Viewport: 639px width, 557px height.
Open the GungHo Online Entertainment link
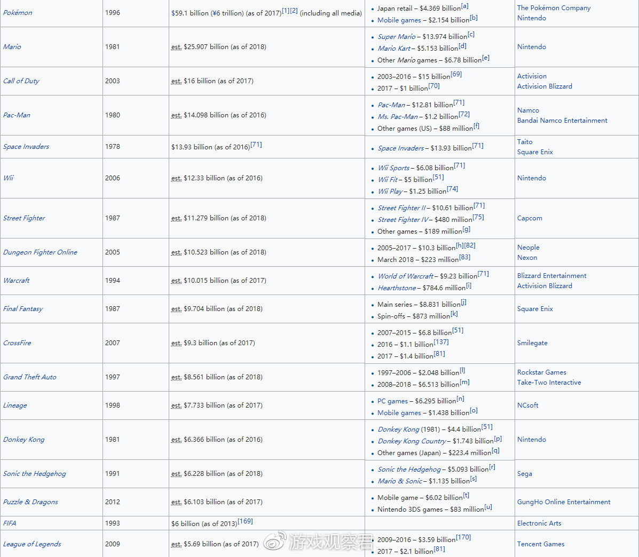tap(563, 502)
